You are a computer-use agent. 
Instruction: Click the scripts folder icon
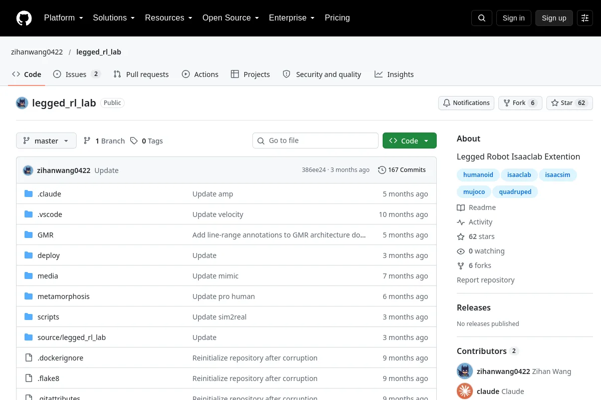coord(29,317)
